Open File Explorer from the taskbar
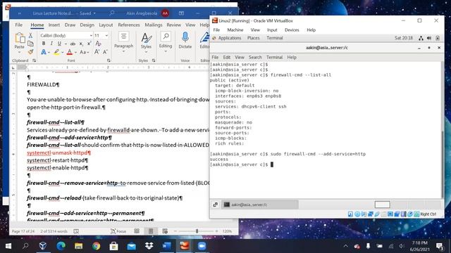451x253 pixels. click(x=78, y=246)
